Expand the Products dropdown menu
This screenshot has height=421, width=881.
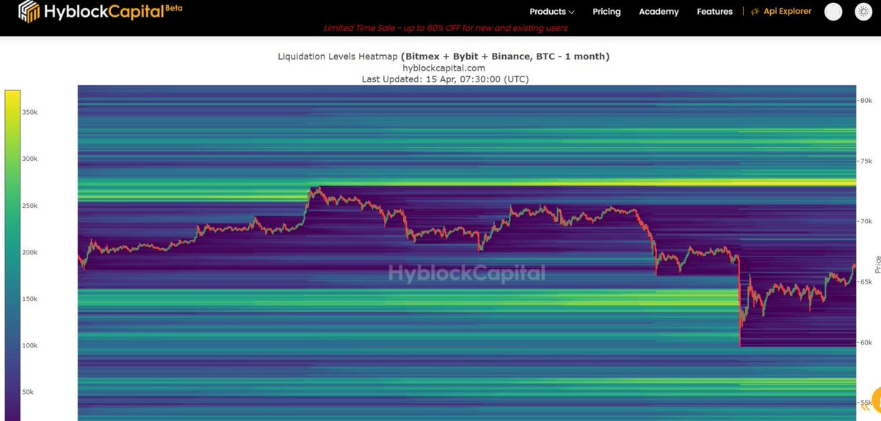(552, 12)
